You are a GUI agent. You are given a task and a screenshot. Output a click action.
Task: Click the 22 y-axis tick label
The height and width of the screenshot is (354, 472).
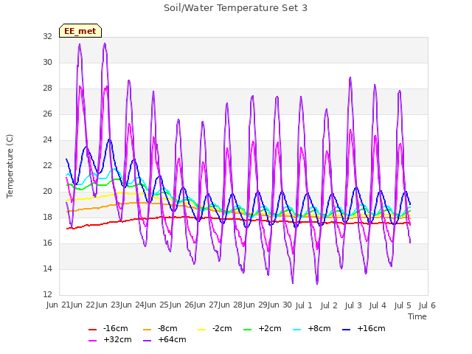(x=47, y=166)
